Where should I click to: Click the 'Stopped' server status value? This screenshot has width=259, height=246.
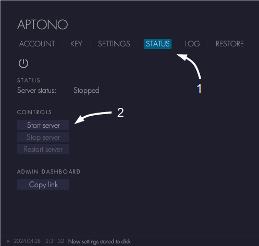tap(87, 91)
